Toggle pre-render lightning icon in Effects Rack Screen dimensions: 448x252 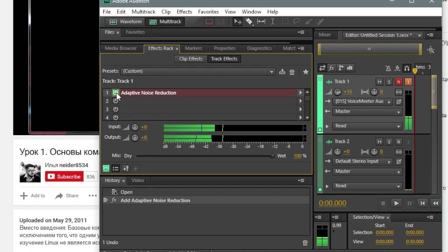(x=135, y=168)
